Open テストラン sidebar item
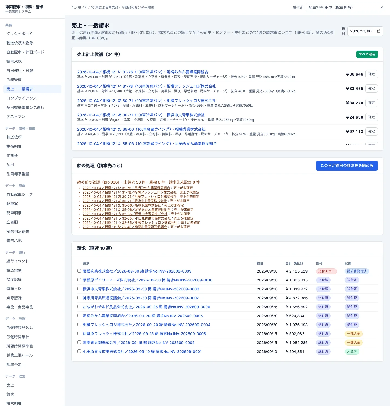The height and width of the screenshot is (406, 390). tap(32, 117)
